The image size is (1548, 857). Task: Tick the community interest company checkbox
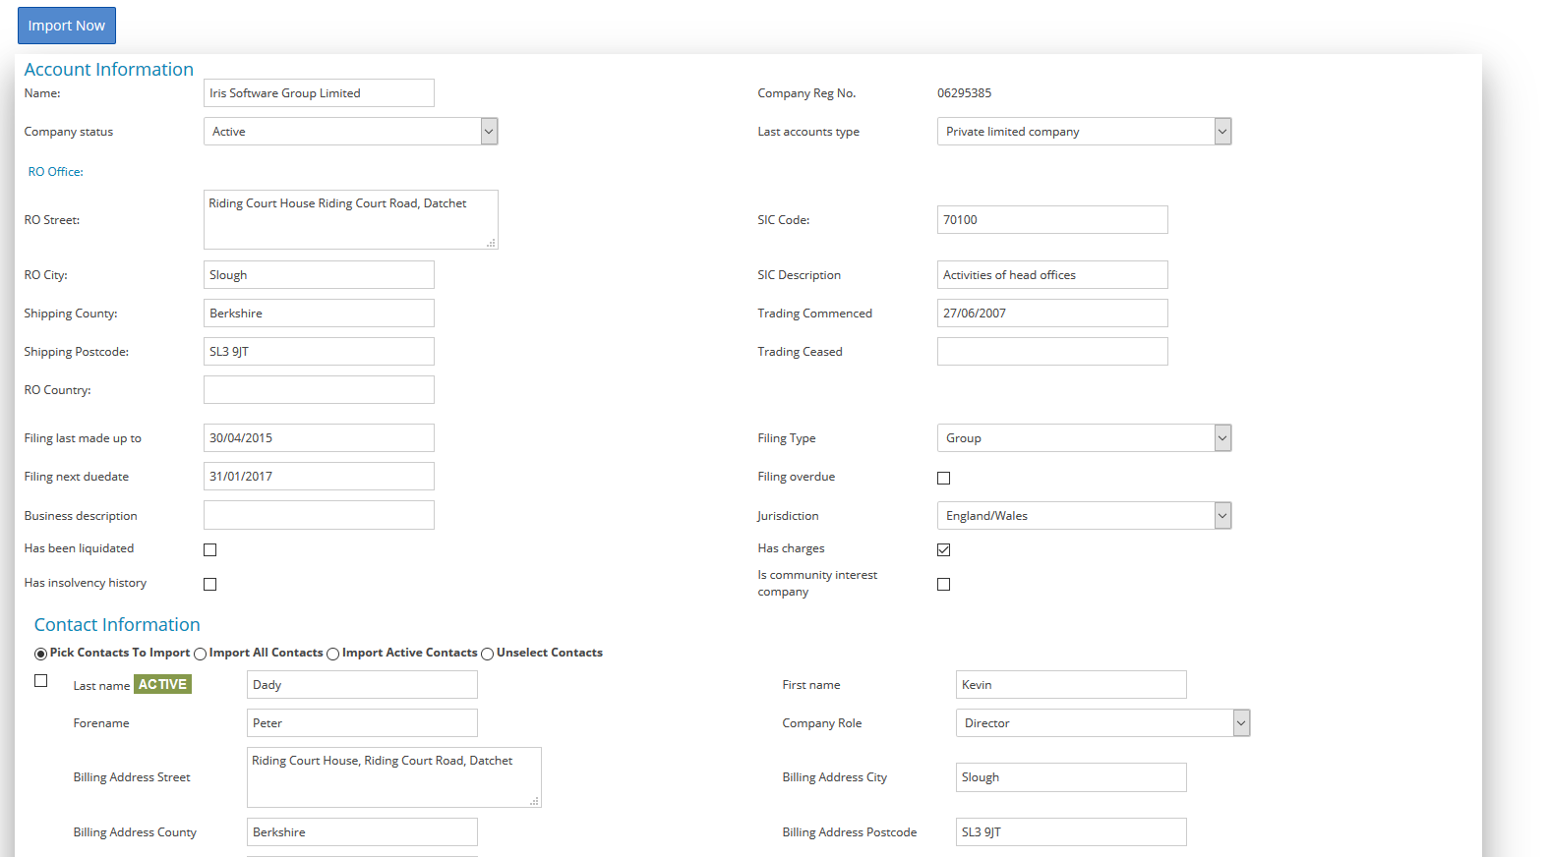point(944,585)
